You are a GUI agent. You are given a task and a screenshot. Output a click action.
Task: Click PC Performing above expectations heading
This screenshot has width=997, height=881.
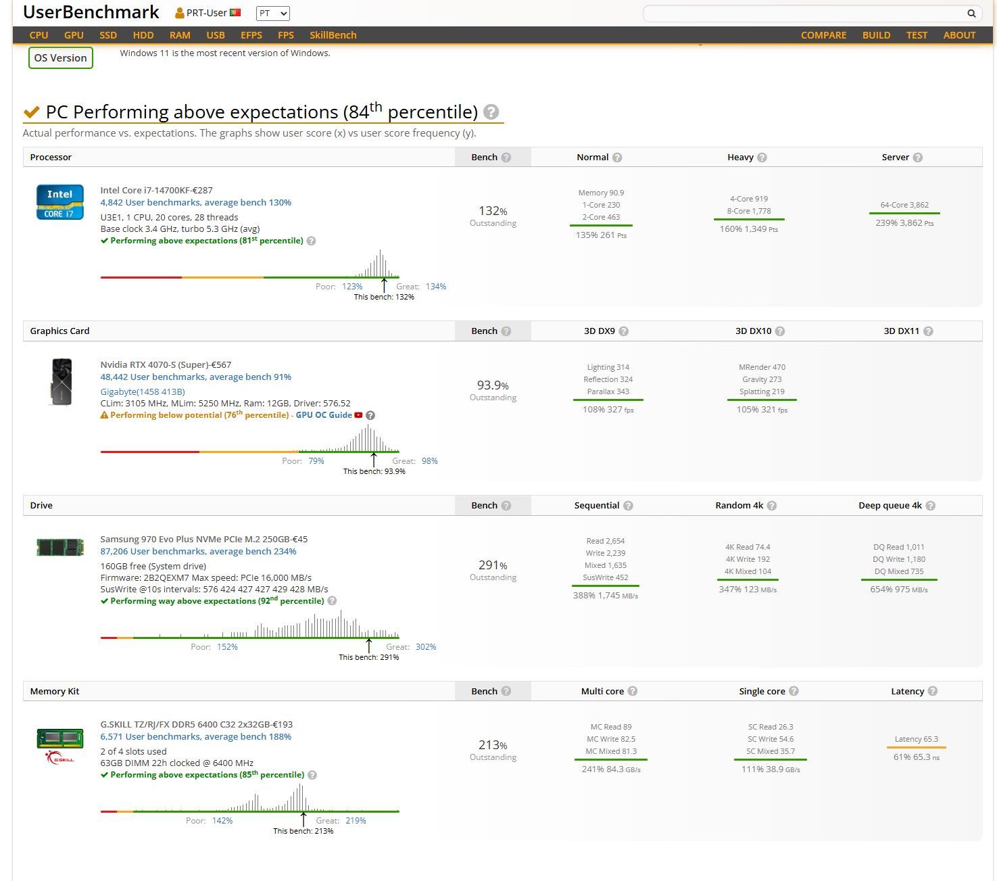point(262,112)
